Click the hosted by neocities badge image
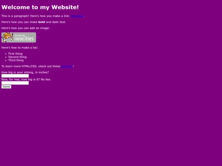 18,38
